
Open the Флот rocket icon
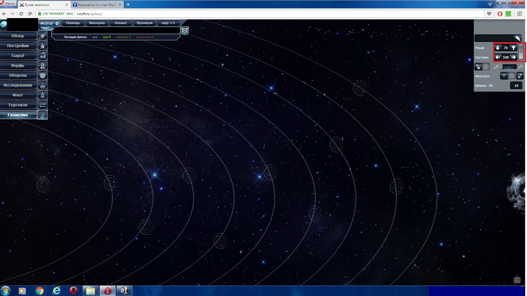point(42,95)
